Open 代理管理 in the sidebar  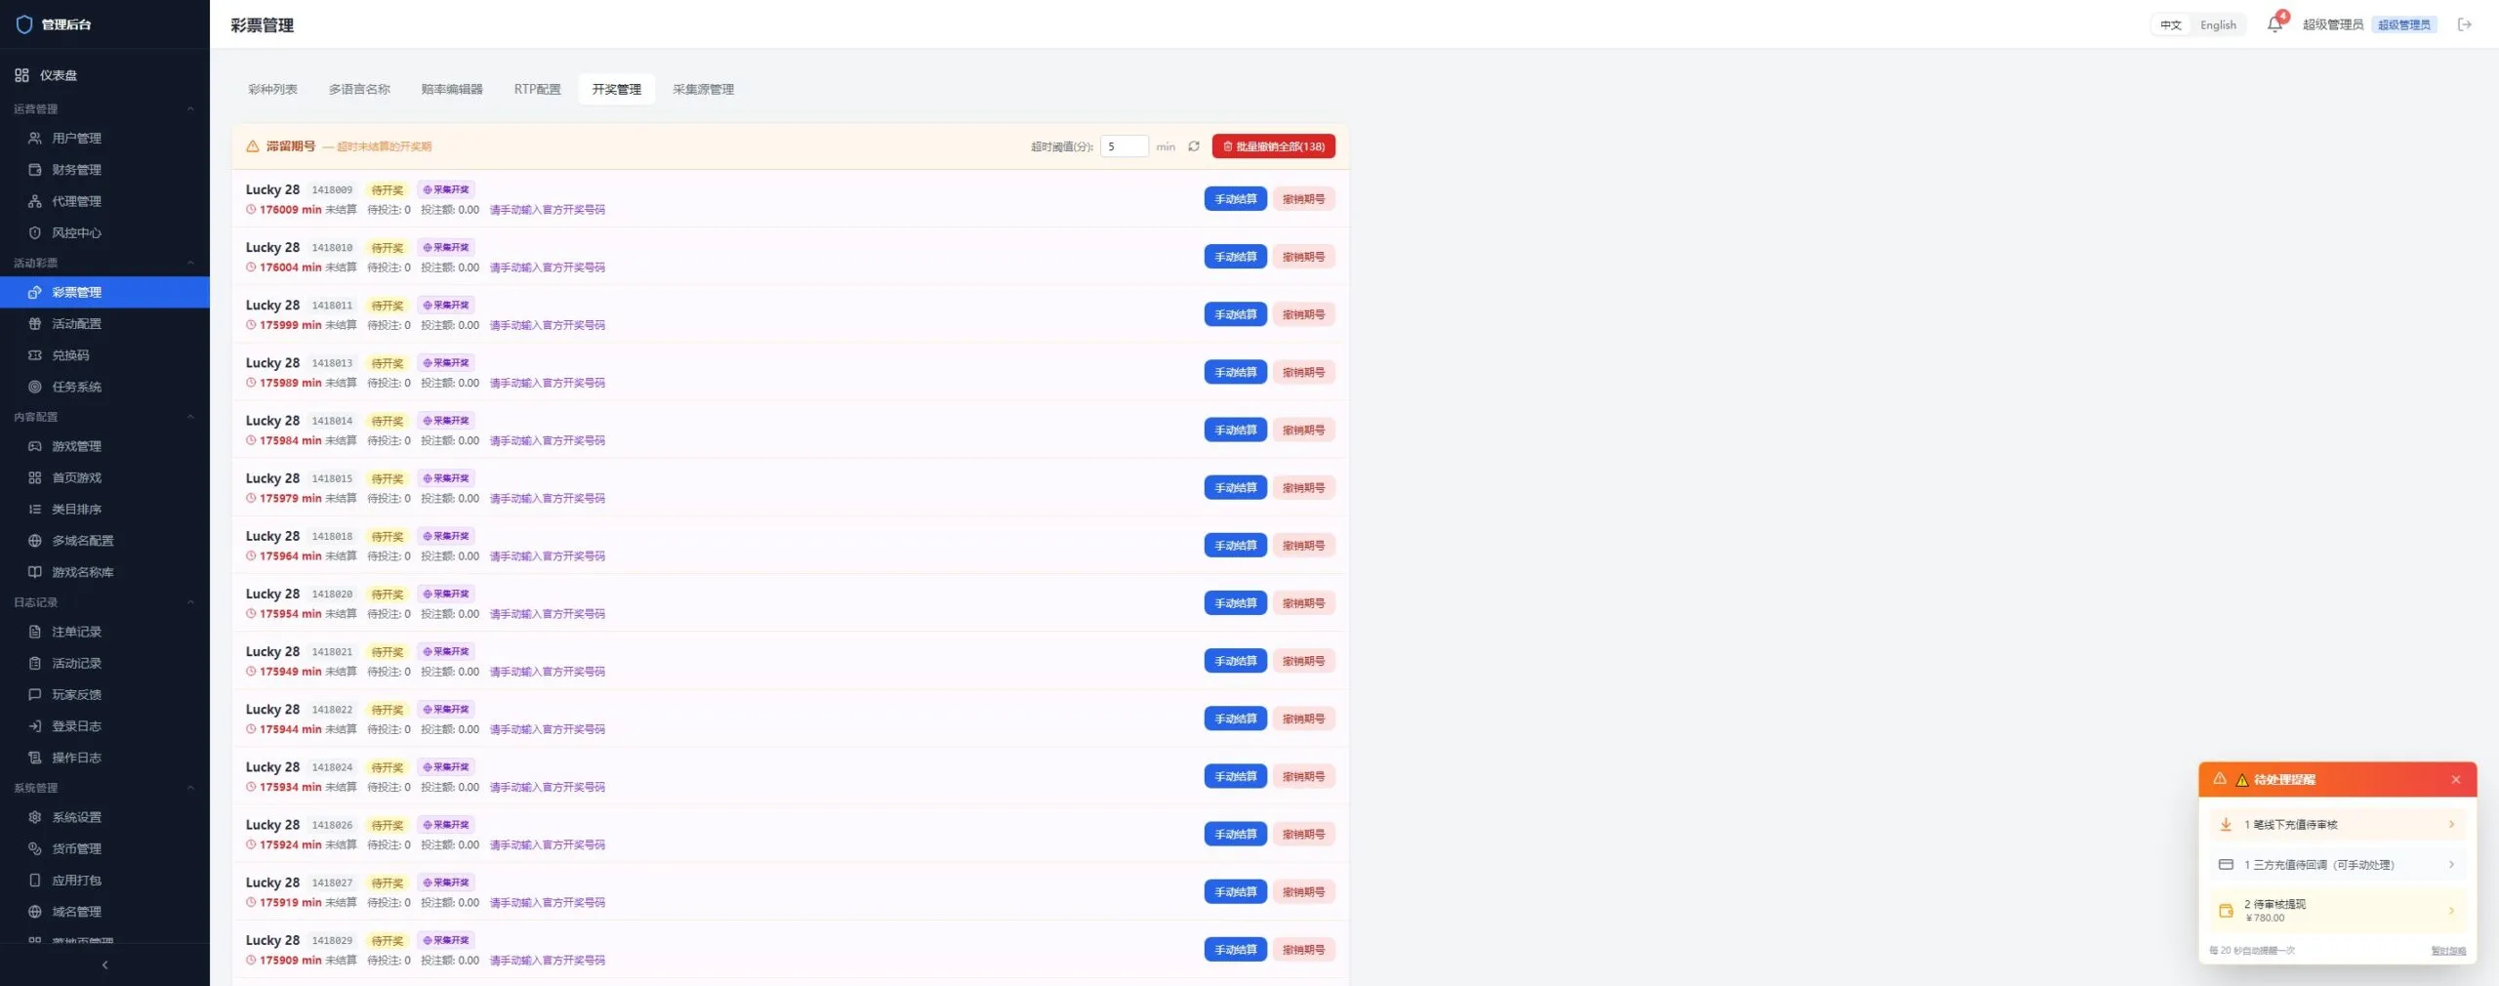pyautogui.click(x=104, y=201)
